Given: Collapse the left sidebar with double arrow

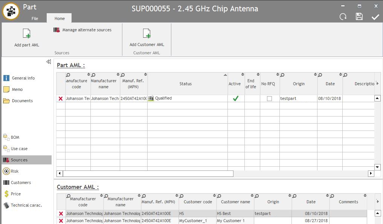Looking at the screenshot, I should [49, 62].
